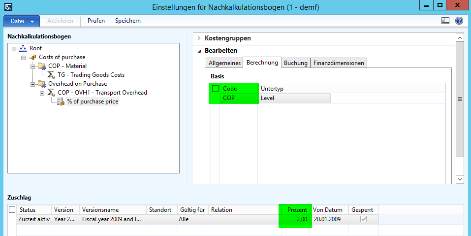Switch to the Buchung tab
Viewport: 471px width, 236px height.
click(x=296, y=63)
